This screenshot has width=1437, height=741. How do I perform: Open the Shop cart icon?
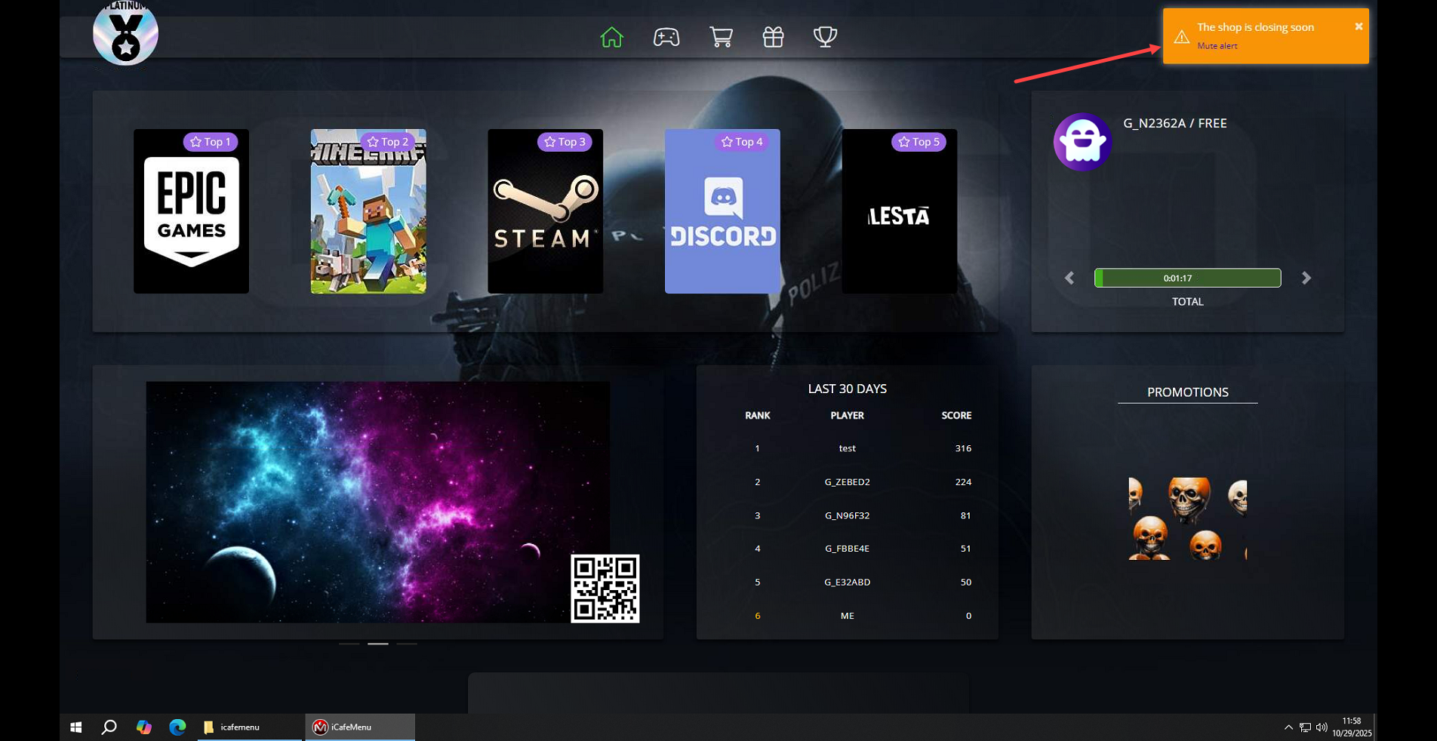coord(721,37)
